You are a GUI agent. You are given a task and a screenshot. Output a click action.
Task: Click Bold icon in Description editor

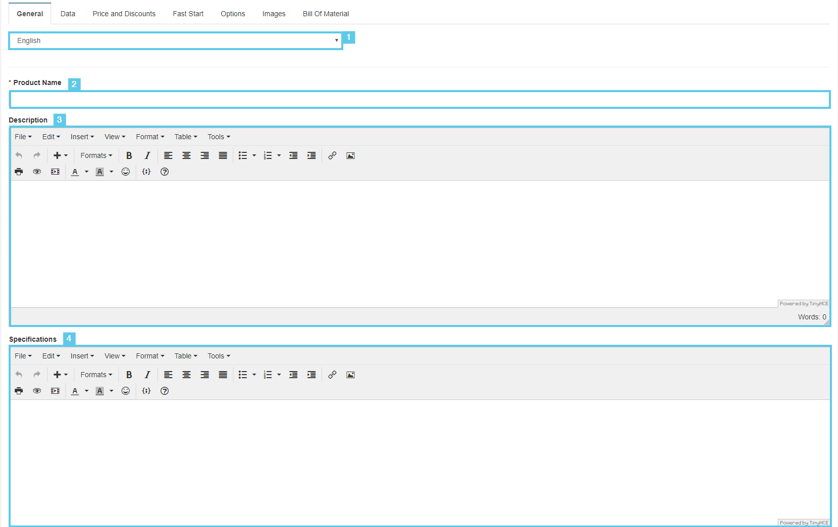point(129,155)
